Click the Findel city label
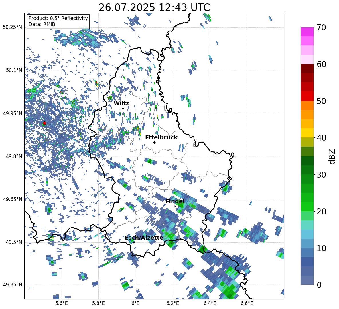339x309 pixels. click(175, 201)
